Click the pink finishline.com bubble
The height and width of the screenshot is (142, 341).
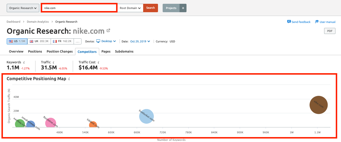(51, 123)
